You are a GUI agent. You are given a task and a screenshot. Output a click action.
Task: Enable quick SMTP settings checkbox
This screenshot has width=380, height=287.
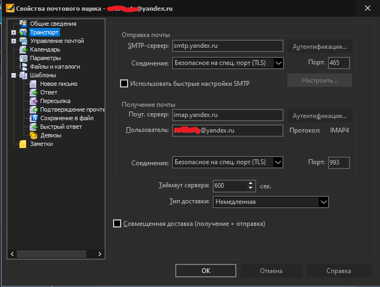(x=124, y=84)
